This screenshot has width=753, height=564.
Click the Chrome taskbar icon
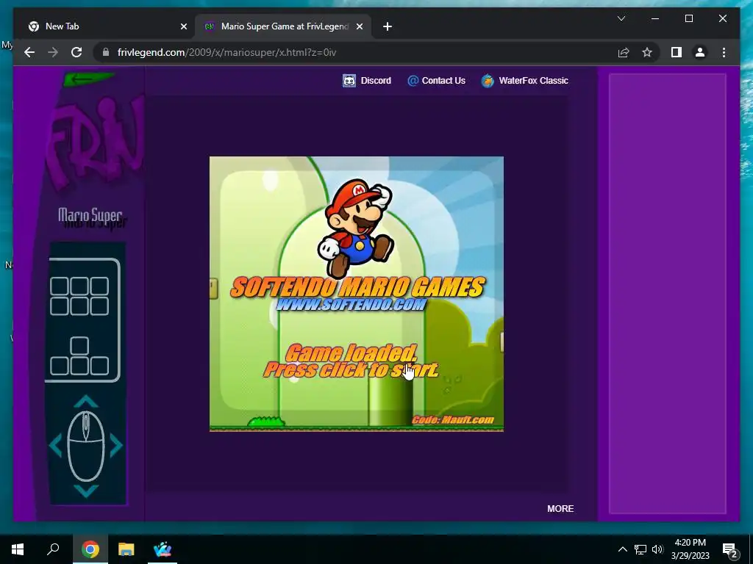pyautogui.click(x=90, y=549)
